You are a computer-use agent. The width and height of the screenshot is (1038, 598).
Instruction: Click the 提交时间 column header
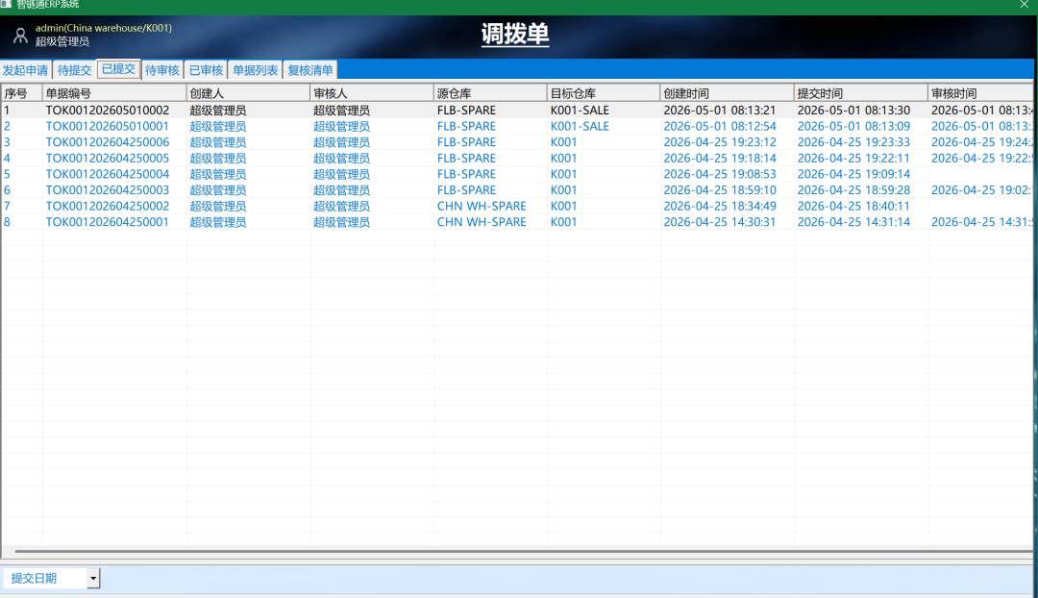[860, 93]
